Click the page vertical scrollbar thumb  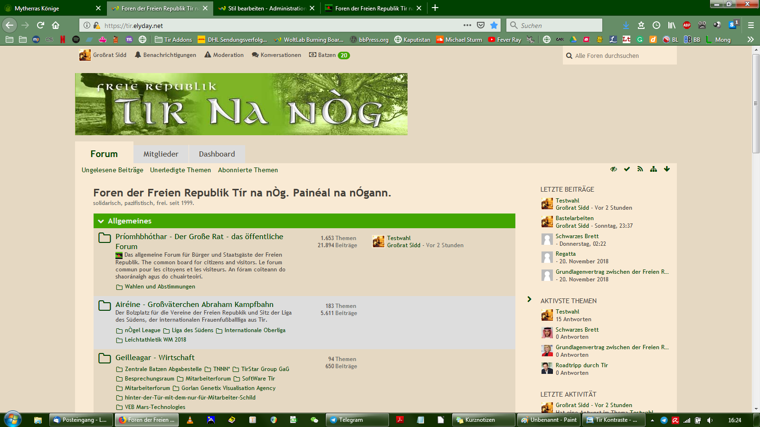[756, 103]
